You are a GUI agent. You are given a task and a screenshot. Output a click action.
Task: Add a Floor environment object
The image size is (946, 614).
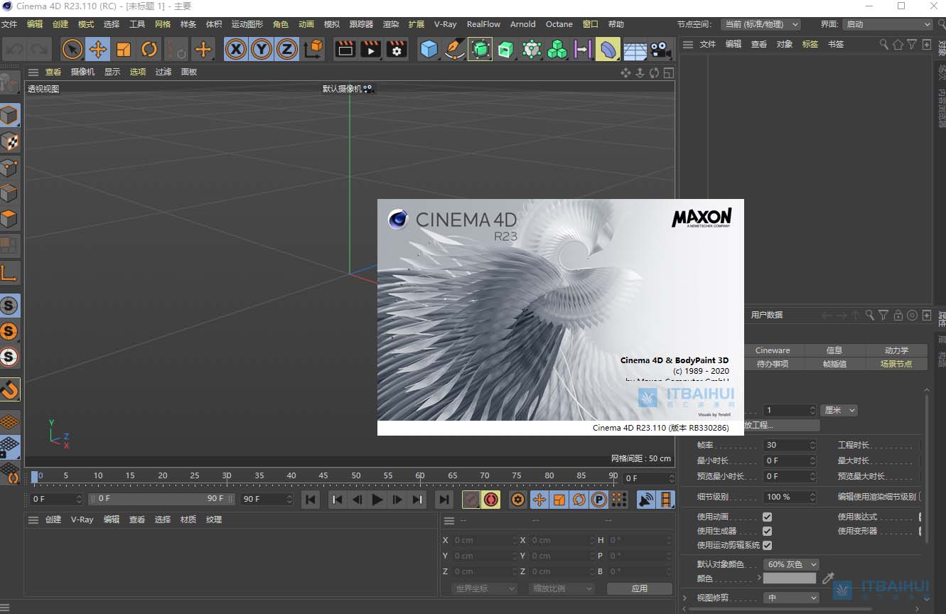[x=635, y=50]
